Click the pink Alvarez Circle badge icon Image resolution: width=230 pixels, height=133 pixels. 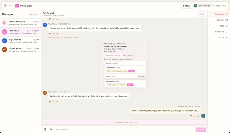coord(17,6)
